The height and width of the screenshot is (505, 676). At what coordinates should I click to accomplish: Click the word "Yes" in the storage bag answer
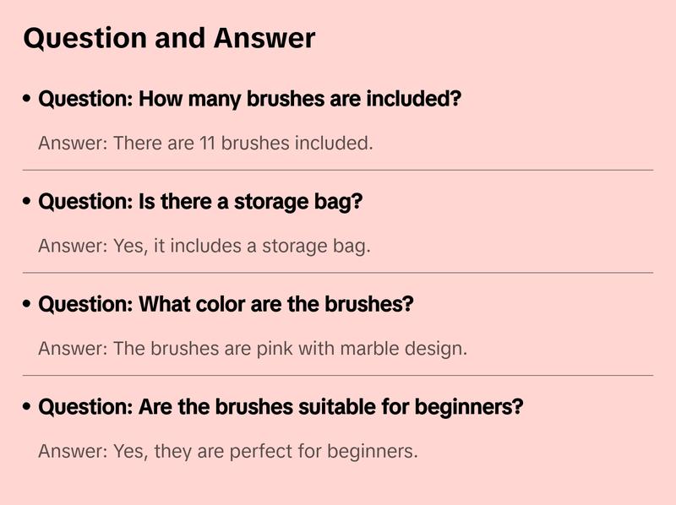[128, 247]
